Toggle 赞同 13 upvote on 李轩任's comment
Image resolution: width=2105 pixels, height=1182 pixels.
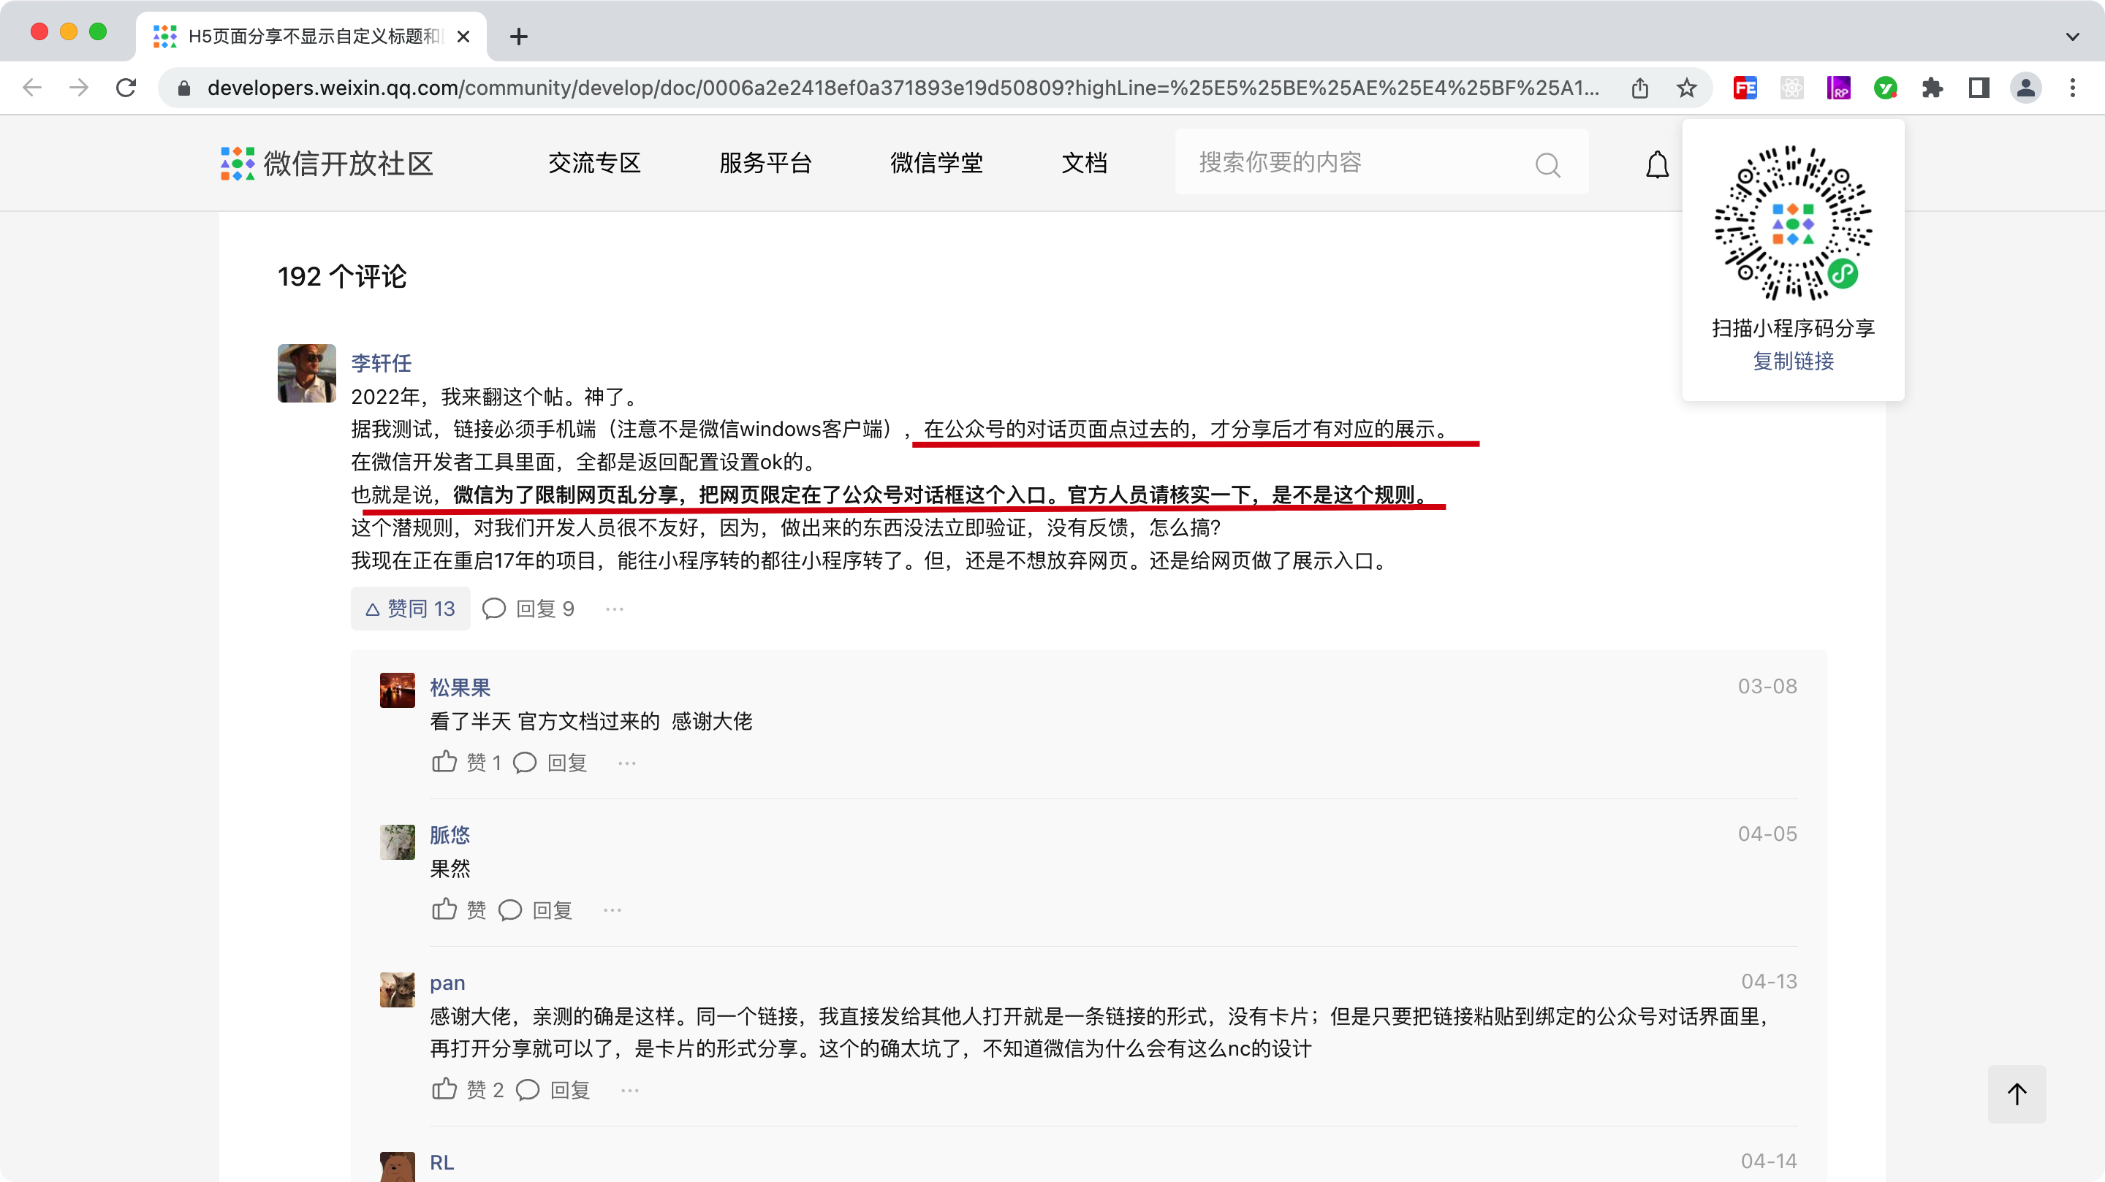(410, 609)
